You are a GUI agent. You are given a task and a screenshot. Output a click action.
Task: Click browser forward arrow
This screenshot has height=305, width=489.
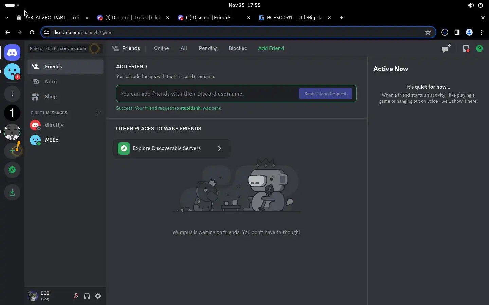pos(20,32)
